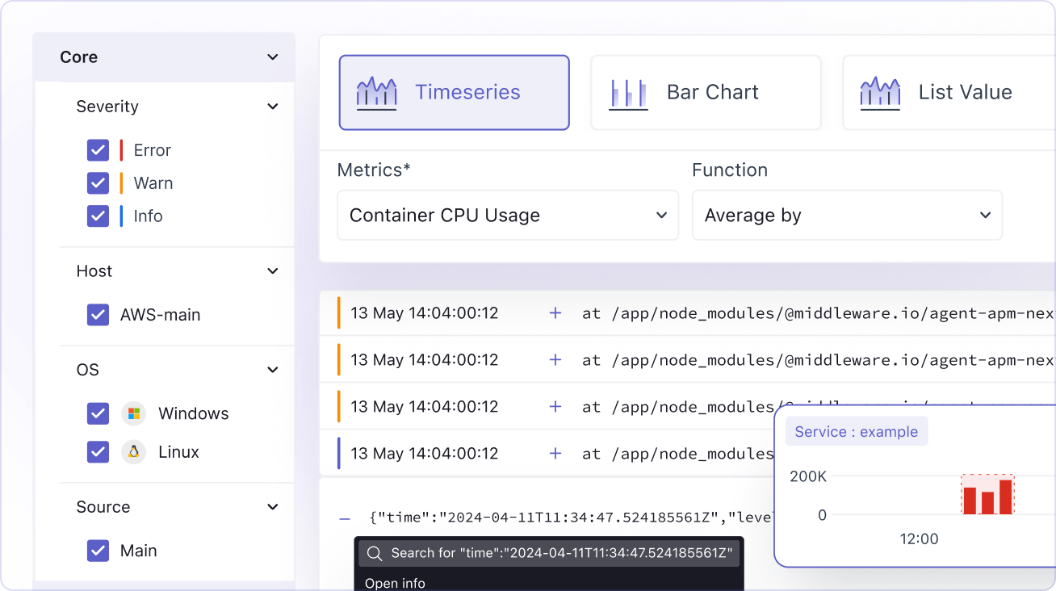The width and height of the screenshot is (1056, 591).
Task: Click the Bar Chart columns icon
Action: [629, 92]
